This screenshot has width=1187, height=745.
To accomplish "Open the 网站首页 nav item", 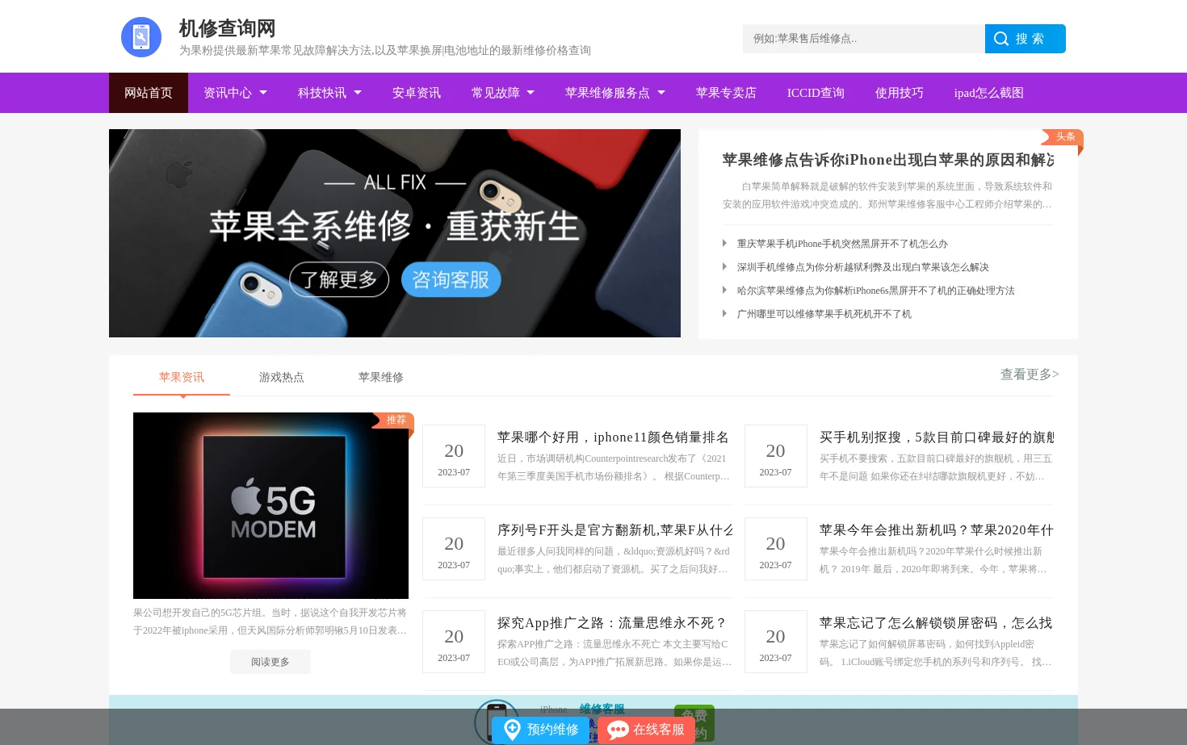I will click(149, 93).
